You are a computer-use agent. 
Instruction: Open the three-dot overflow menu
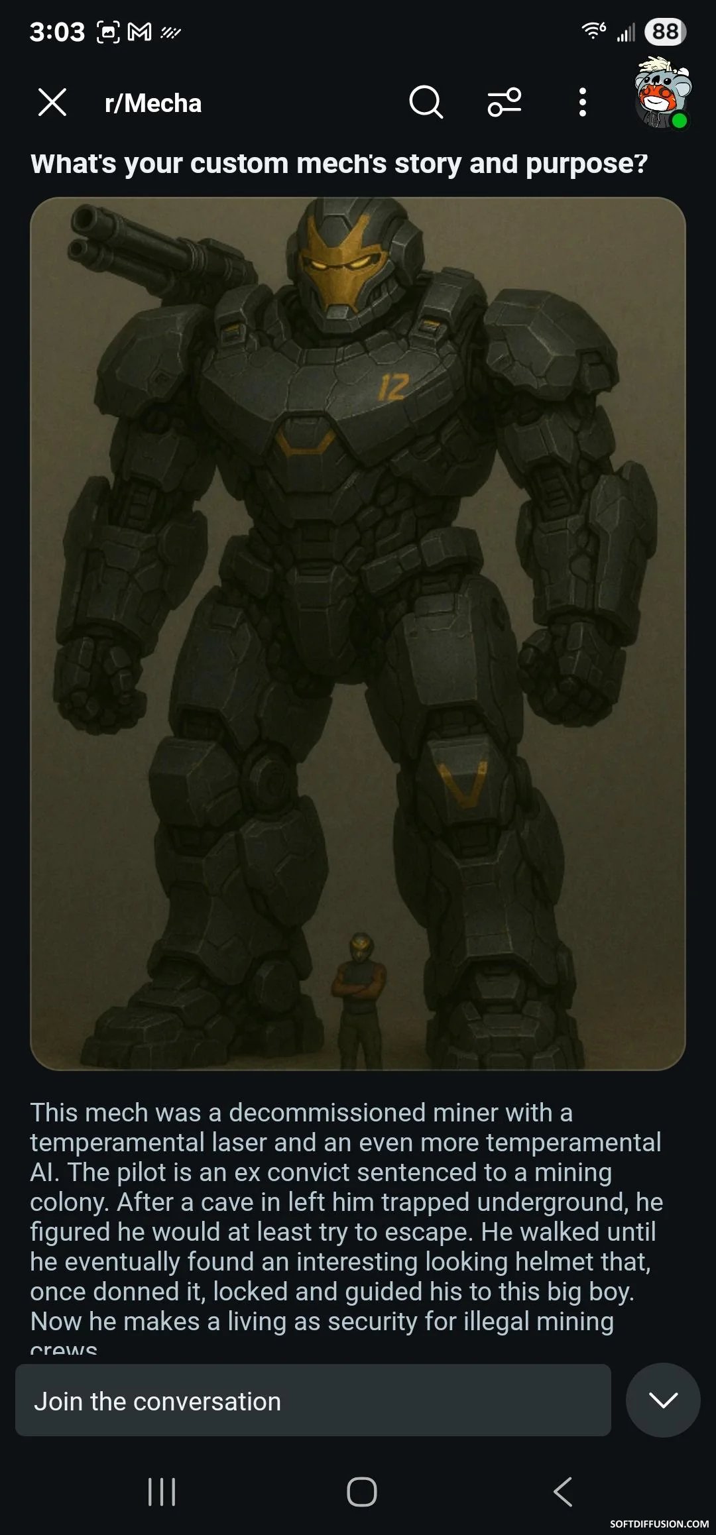(x=583, y=103)
